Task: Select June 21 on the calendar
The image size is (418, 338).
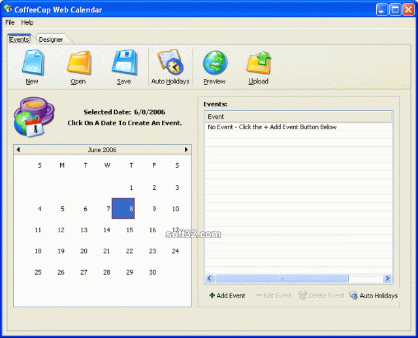Action: click(106, 251)
